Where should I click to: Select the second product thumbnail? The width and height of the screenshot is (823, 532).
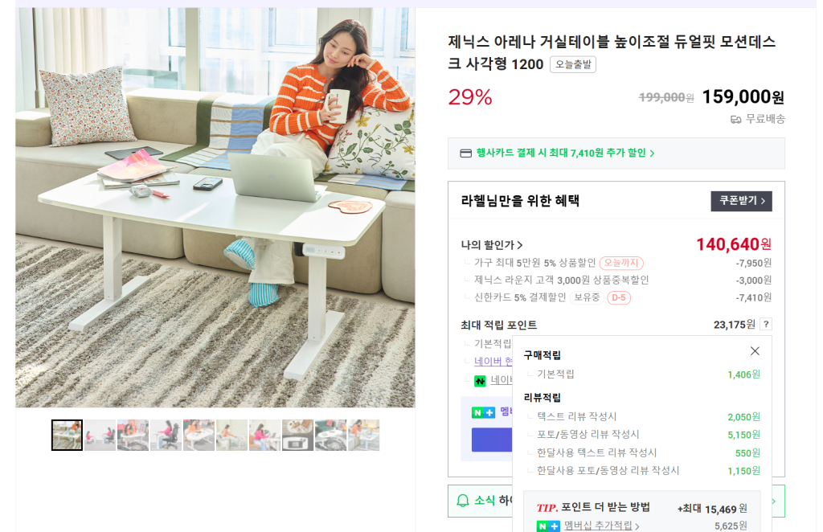(x=100, y=435)
